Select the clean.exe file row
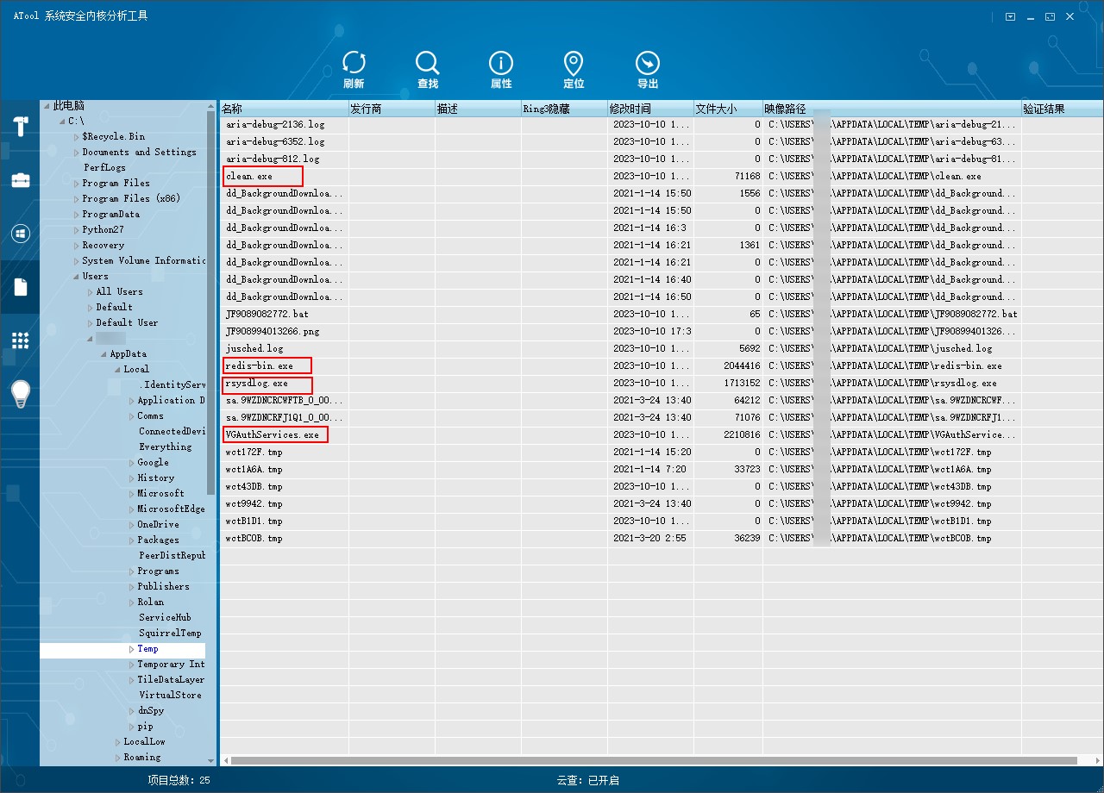 click(249, 176)
